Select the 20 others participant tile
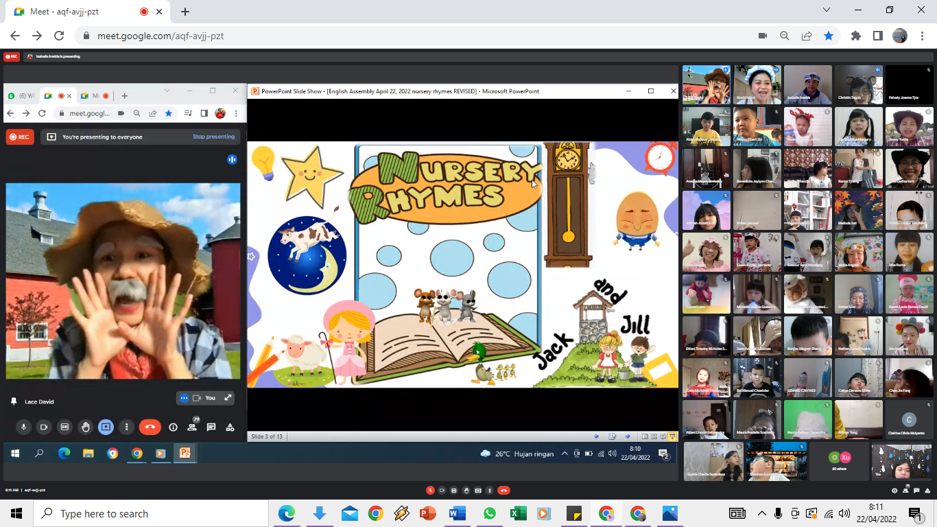Screen dimensions: 937x527 coord(839,460)
